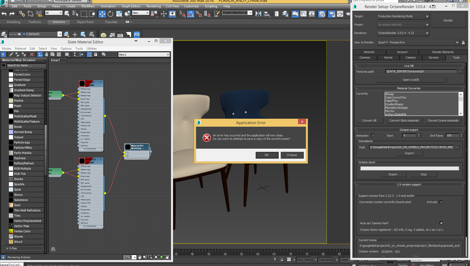Toggle Percent Snap icon

(199, 14)
